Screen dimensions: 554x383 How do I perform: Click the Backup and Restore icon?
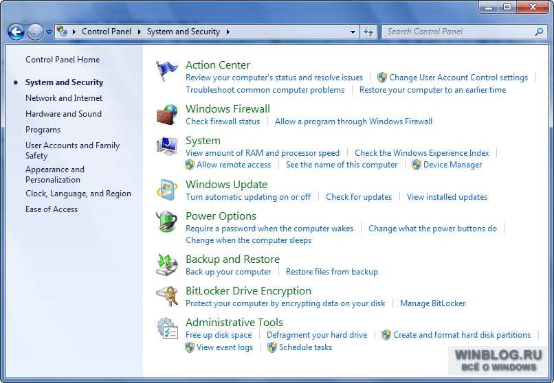coord(167,265)
